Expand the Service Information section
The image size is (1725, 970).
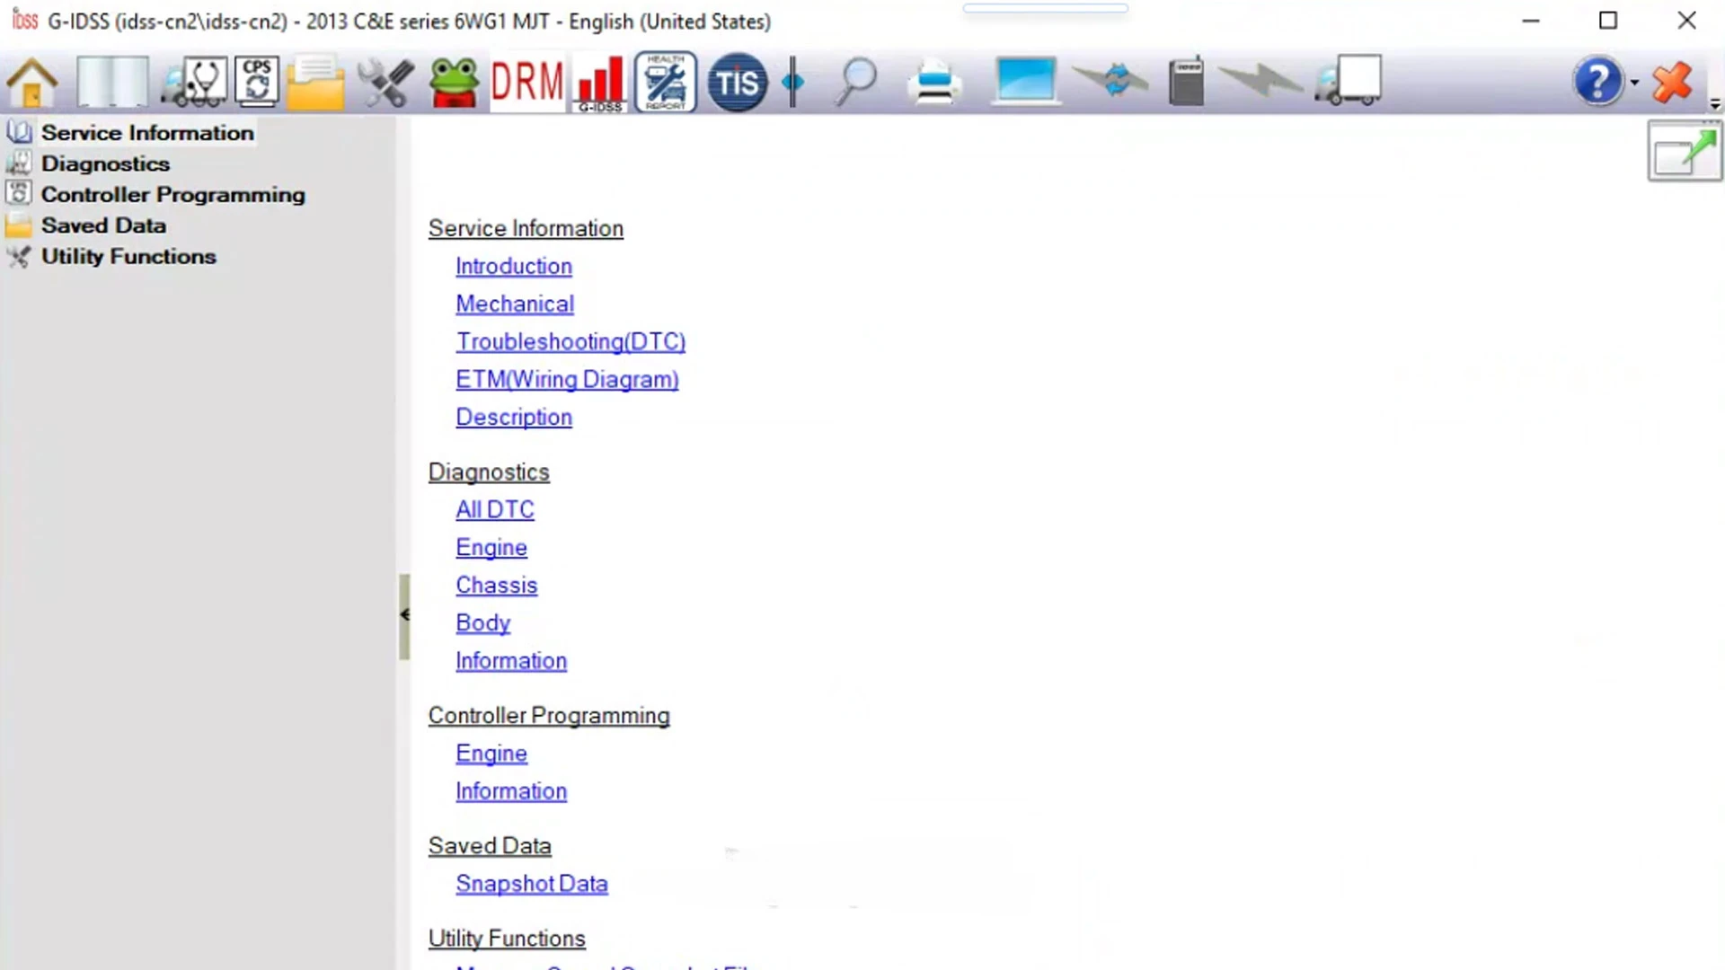point(147,131)
